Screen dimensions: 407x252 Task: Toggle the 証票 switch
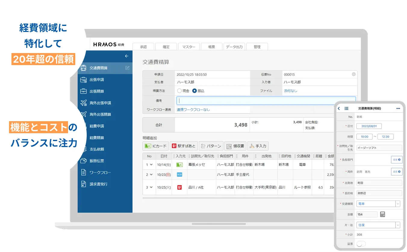click(361, 244)
